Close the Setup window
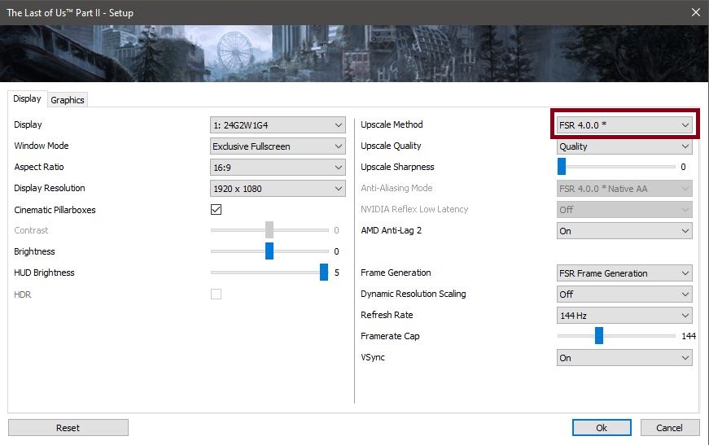Viewport: 709px width, 445px height. pyautogui.click(x=696, y=13)
